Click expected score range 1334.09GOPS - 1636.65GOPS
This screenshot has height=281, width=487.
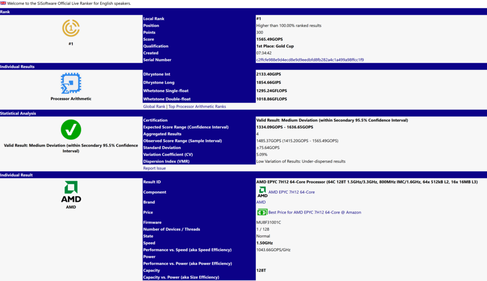[285, 127]
